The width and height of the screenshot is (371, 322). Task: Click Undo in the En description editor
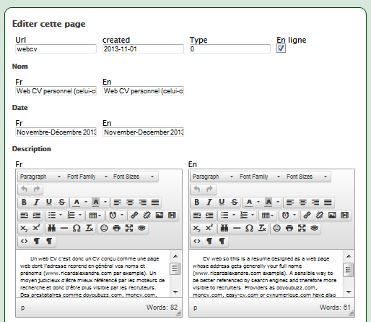coord(197,190)
